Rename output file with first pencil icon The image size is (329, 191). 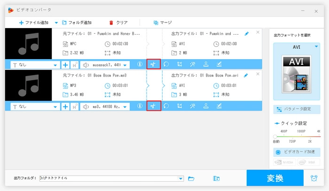pyautogui.click(x=247, y=34)
